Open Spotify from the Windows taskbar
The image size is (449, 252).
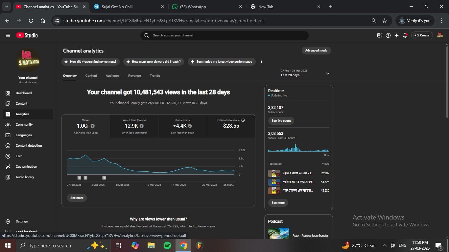pyautogui.click(x=167, y=245)
